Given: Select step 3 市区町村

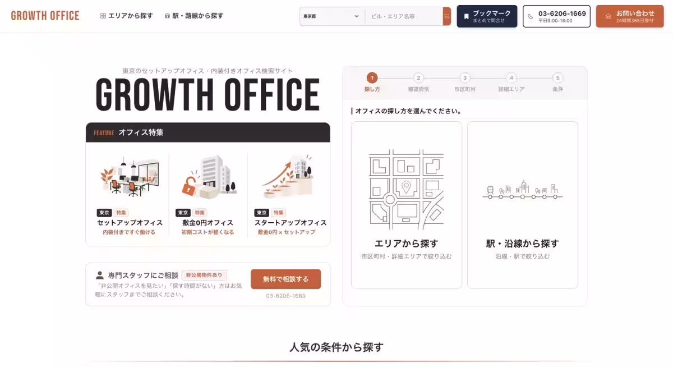Looking at the screenshot, I should click(465, 82).
